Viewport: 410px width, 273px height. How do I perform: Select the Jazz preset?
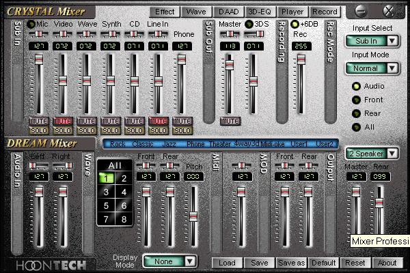pos(169,144)
